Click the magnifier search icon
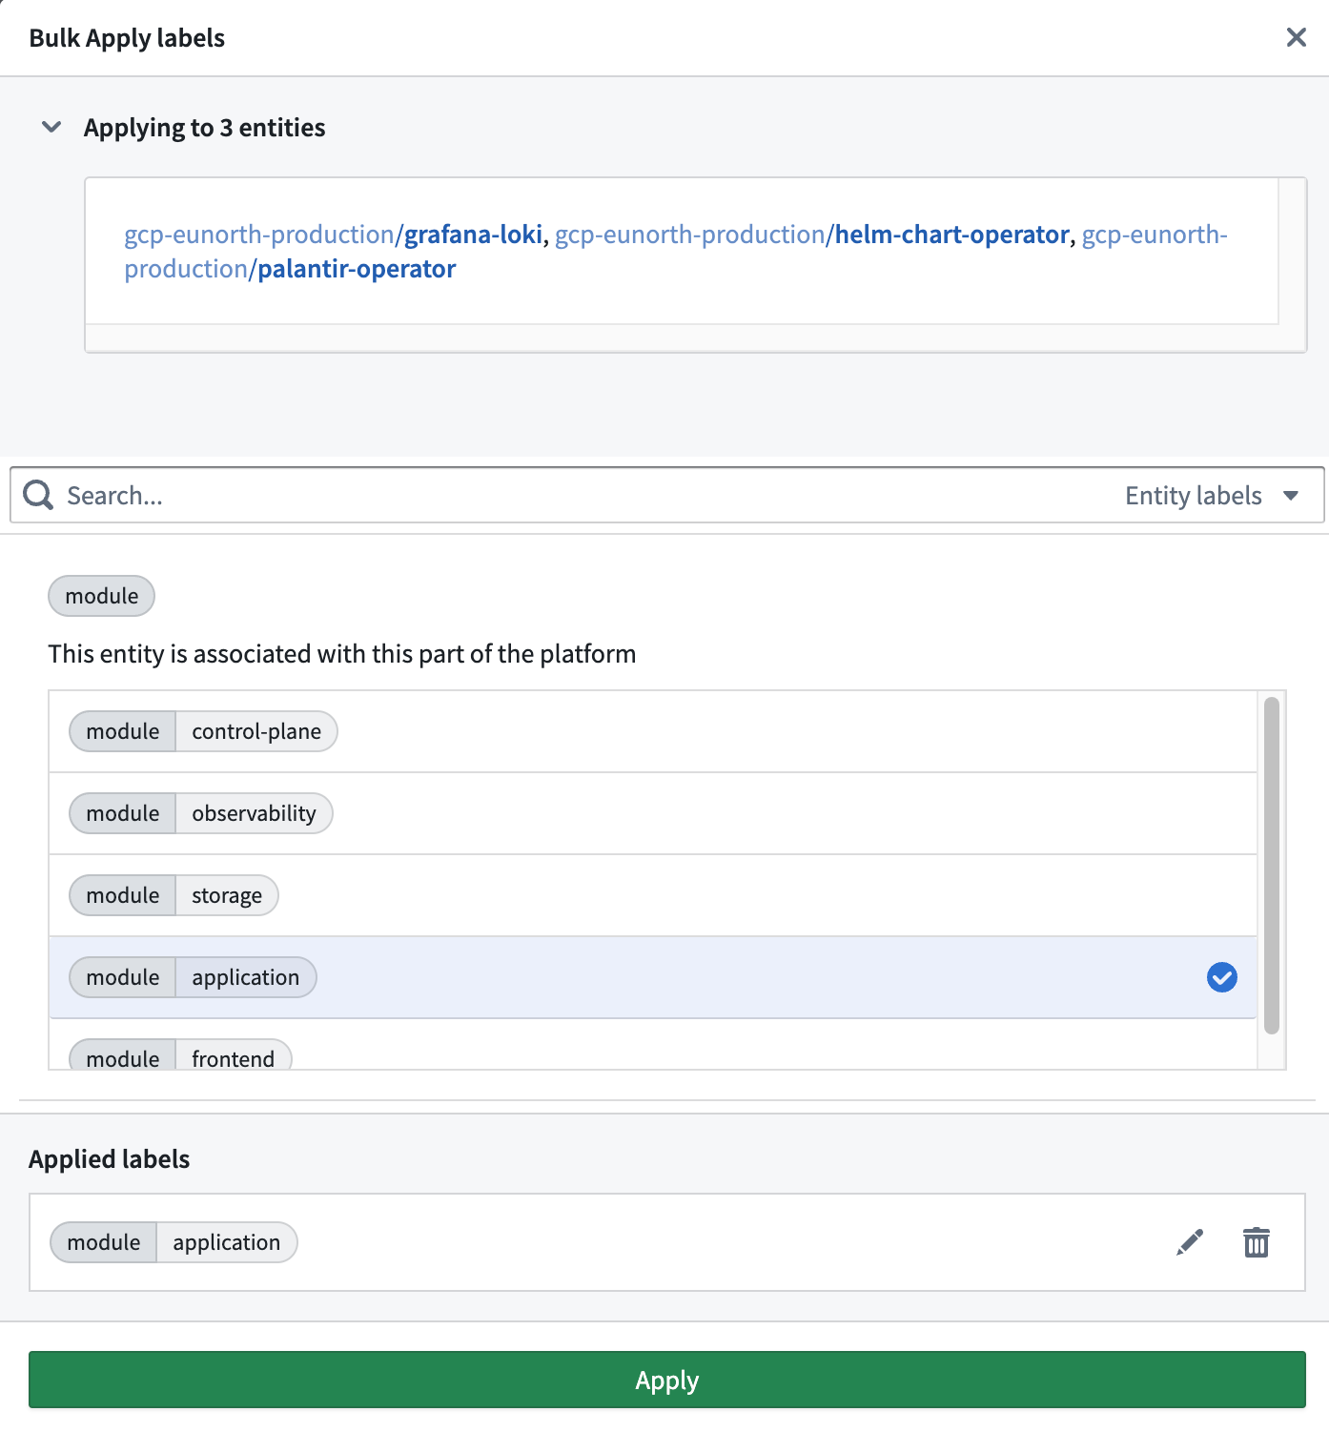Screen dimensions: 1329x1432 click(x=38, y=495)
